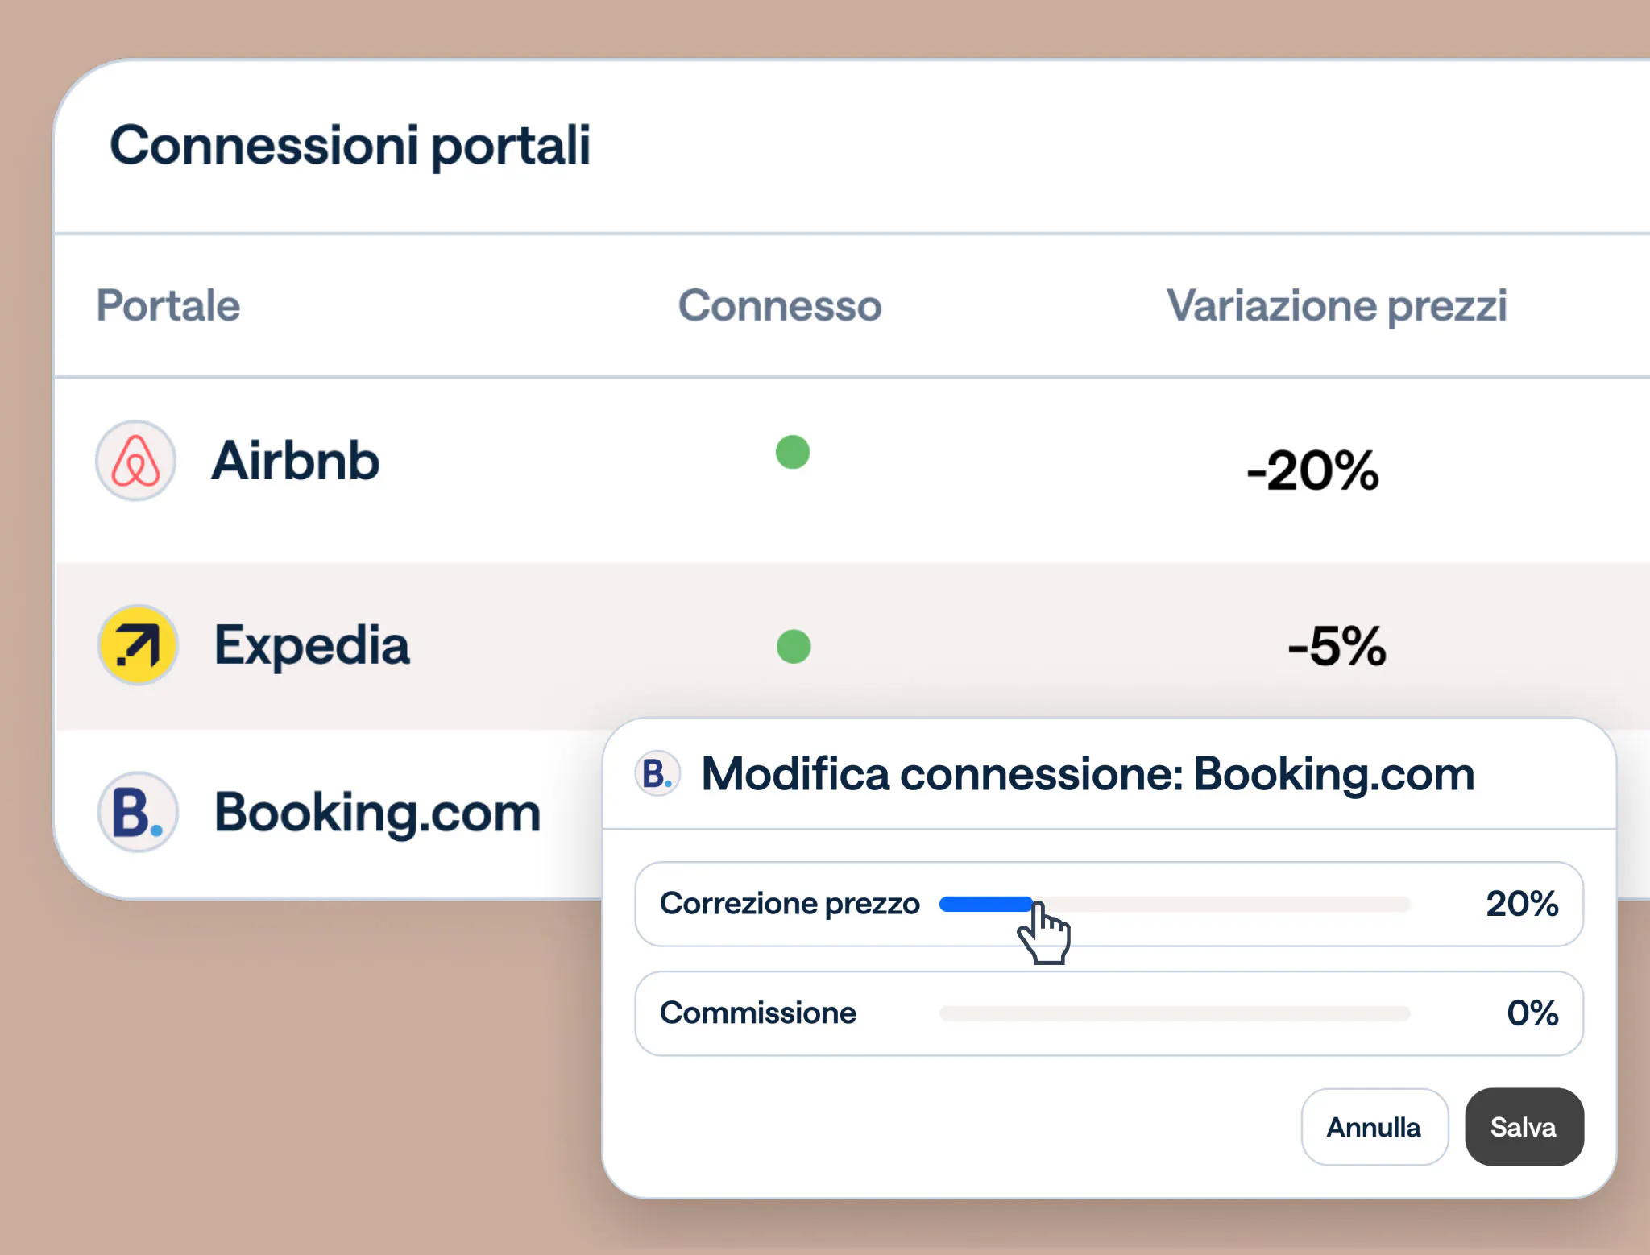Click the Booking.com logo icon

click(x=137, y=812)
